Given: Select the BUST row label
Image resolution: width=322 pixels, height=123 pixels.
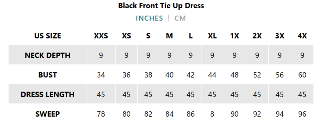Looking at the screenshot, I should (47, 75).
